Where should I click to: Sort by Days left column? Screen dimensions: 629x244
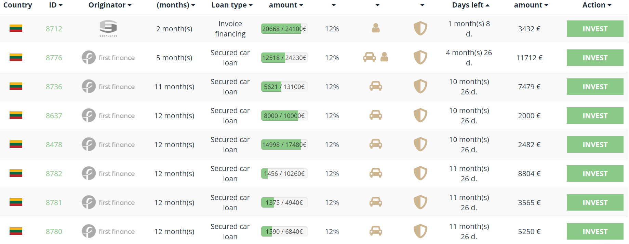coord(470,5)
